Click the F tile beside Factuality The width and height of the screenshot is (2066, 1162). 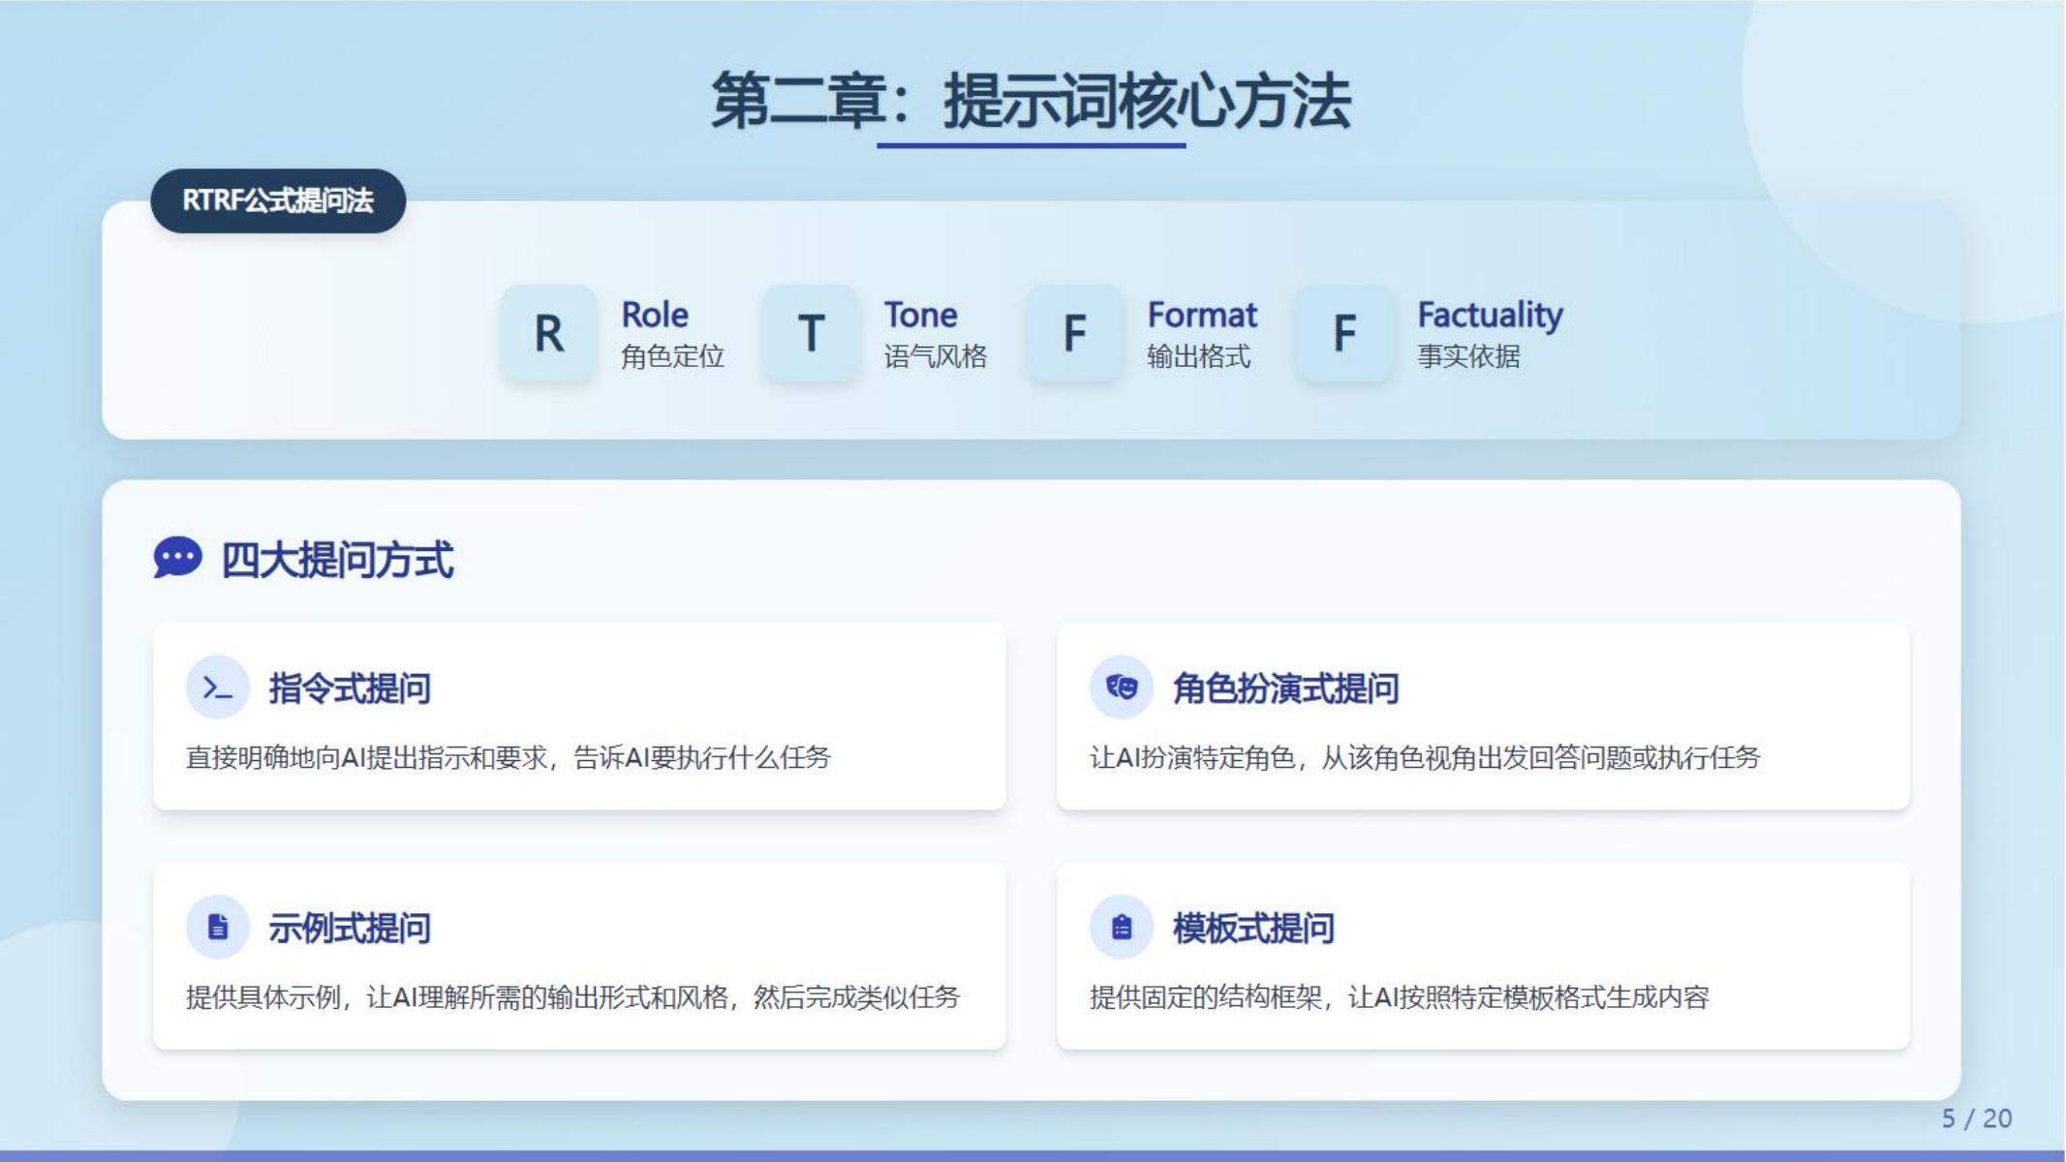pos(1343,333)
